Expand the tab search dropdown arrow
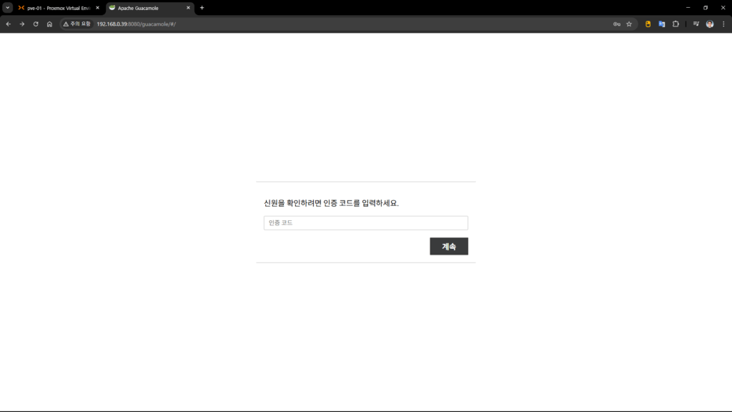This screenshot has height=412, width=732. click(x=8, y=8)
